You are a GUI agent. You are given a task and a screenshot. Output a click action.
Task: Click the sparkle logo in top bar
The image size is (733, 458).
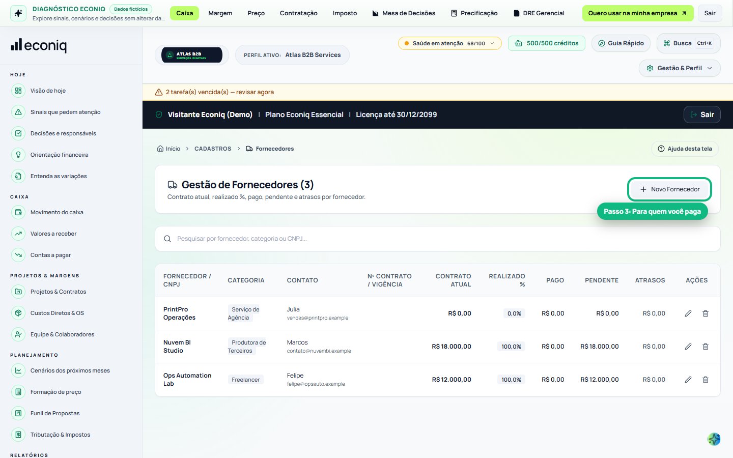click(x=18, y=13)
